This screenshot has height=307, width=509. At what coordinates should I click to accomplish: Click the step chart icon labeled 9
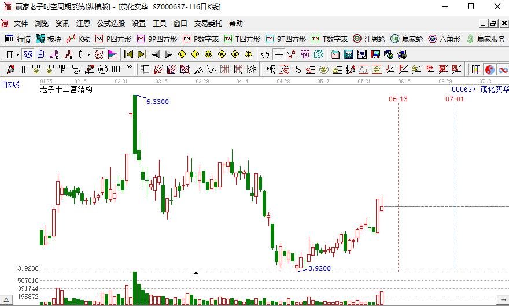pos(68,54)
